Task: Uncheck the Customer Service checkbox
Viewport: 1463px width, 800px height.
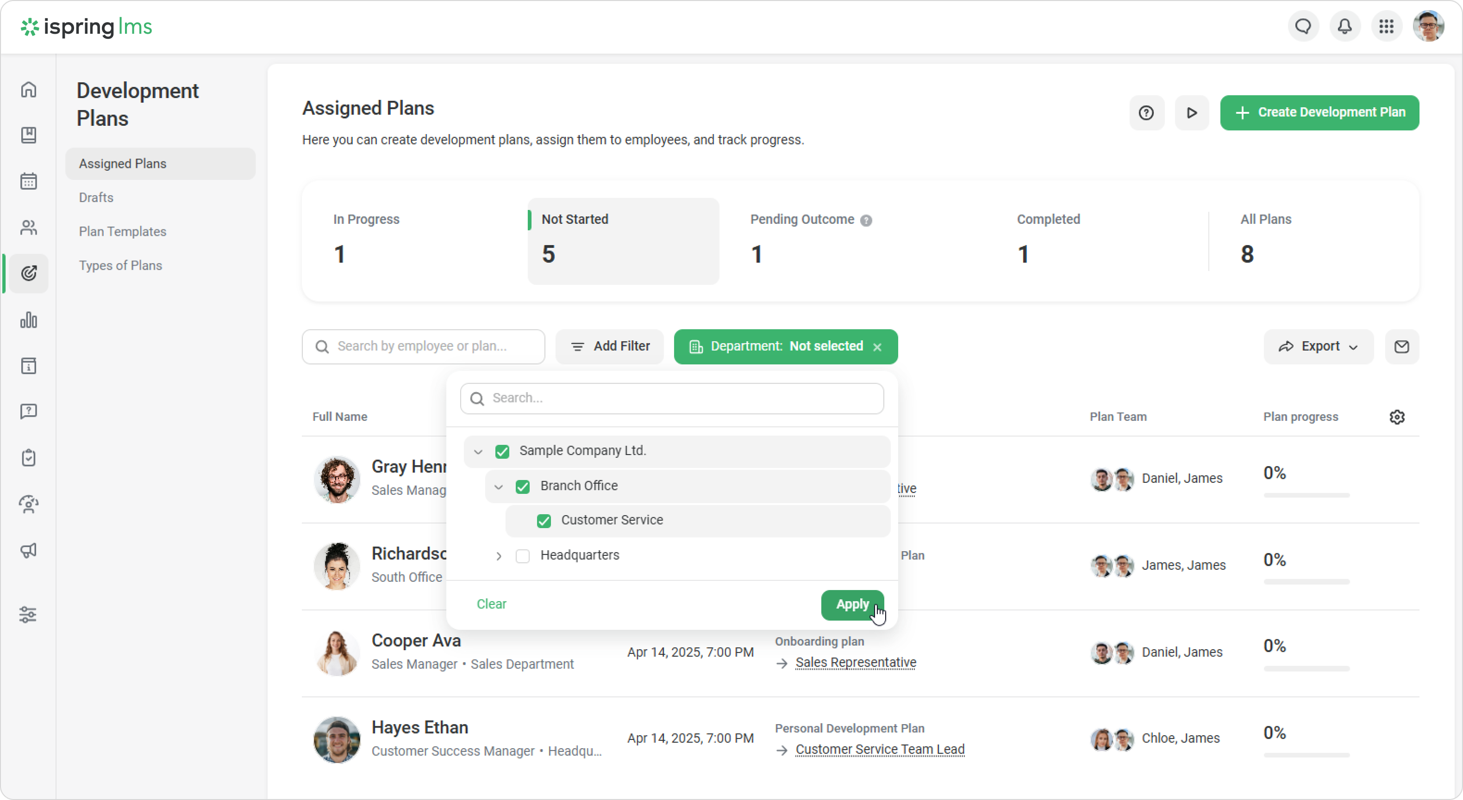Action: tap(544, 521)
